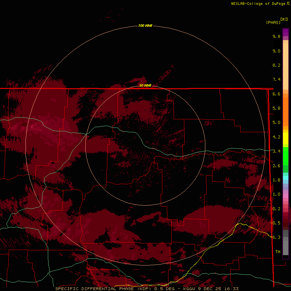Click the cyan segment of the color bar
291x291 pixels.
click(286, 178)
